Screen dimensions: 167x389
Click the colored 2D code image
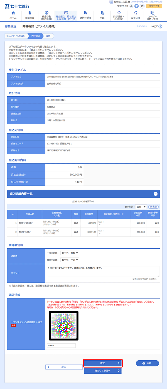63,326
